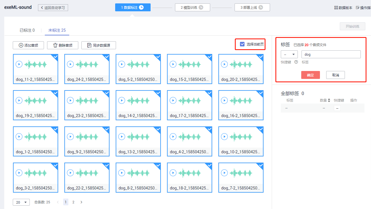371x209 pixels.
Task: Confirm the label with 确定
Action: [x=311, y=75]
